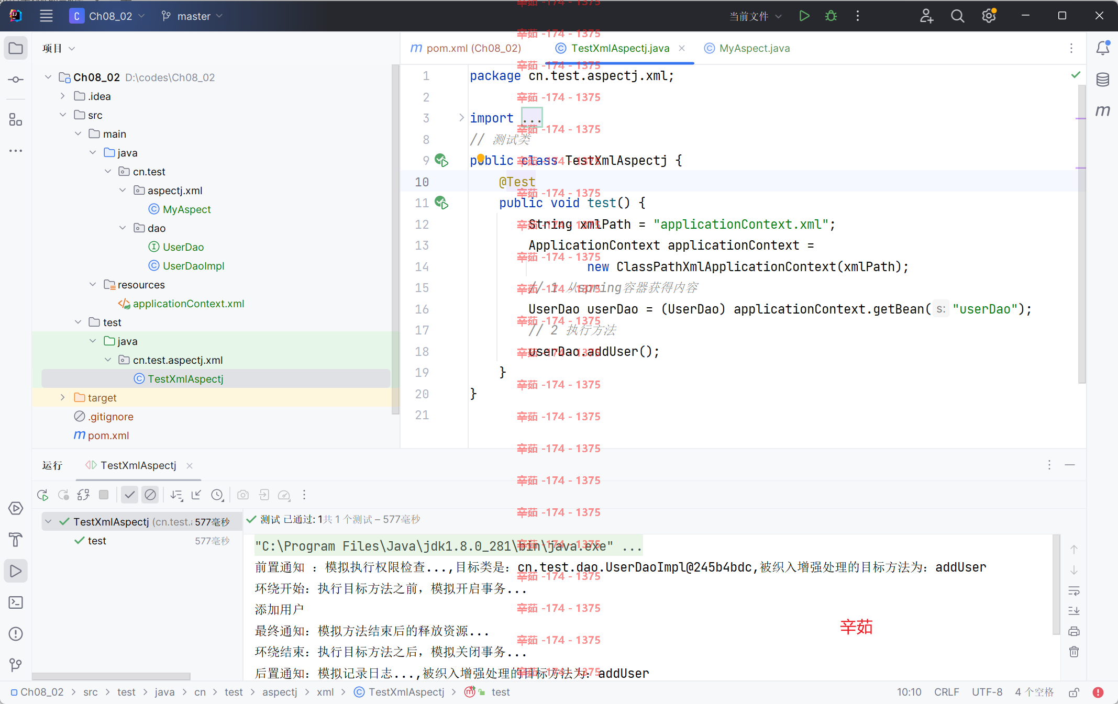The height and width of the screenshot is (704, 1118).
Task: Open the main hamburger menu
Action: pos(46,16)
